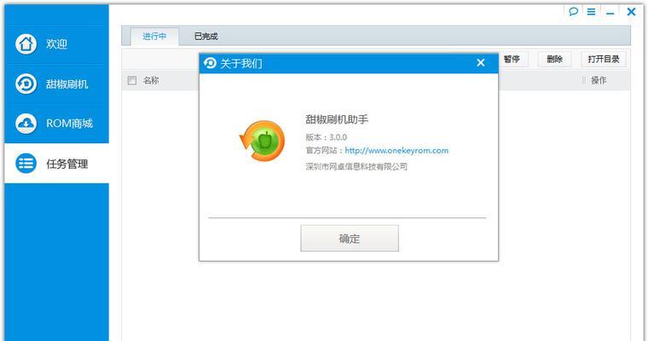
Task: Open the 欢迎 home page icon
Action: [x=26, y=43]
